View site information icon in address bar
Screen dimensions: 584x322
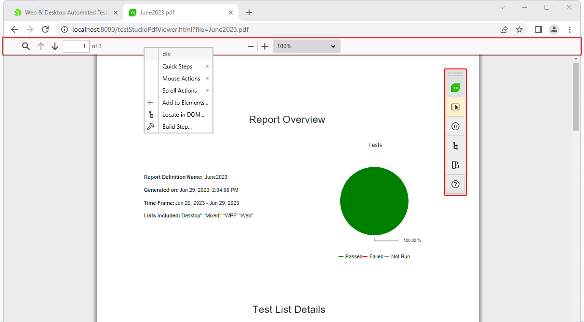(x=65, y=29)
